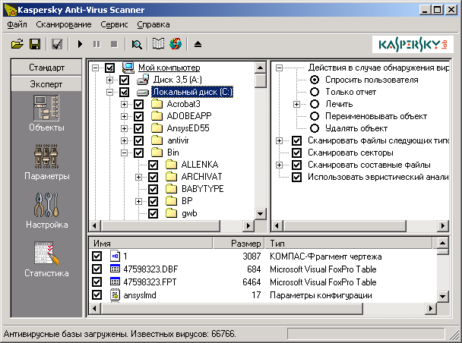Image resolution: width=462 pixels, height=343 pixels.
Task: Uncheck the Мой компьютер checkbox
Action: [x=109, y=68]
